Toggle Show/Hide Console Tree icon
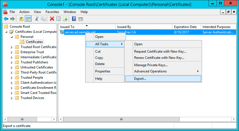The width and height of the screenshot is (239, 131). pyautogui.click(x=28, y=19)
